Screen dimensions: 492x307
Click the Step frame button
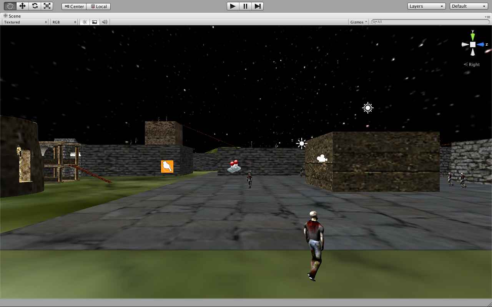pos(258,6)
